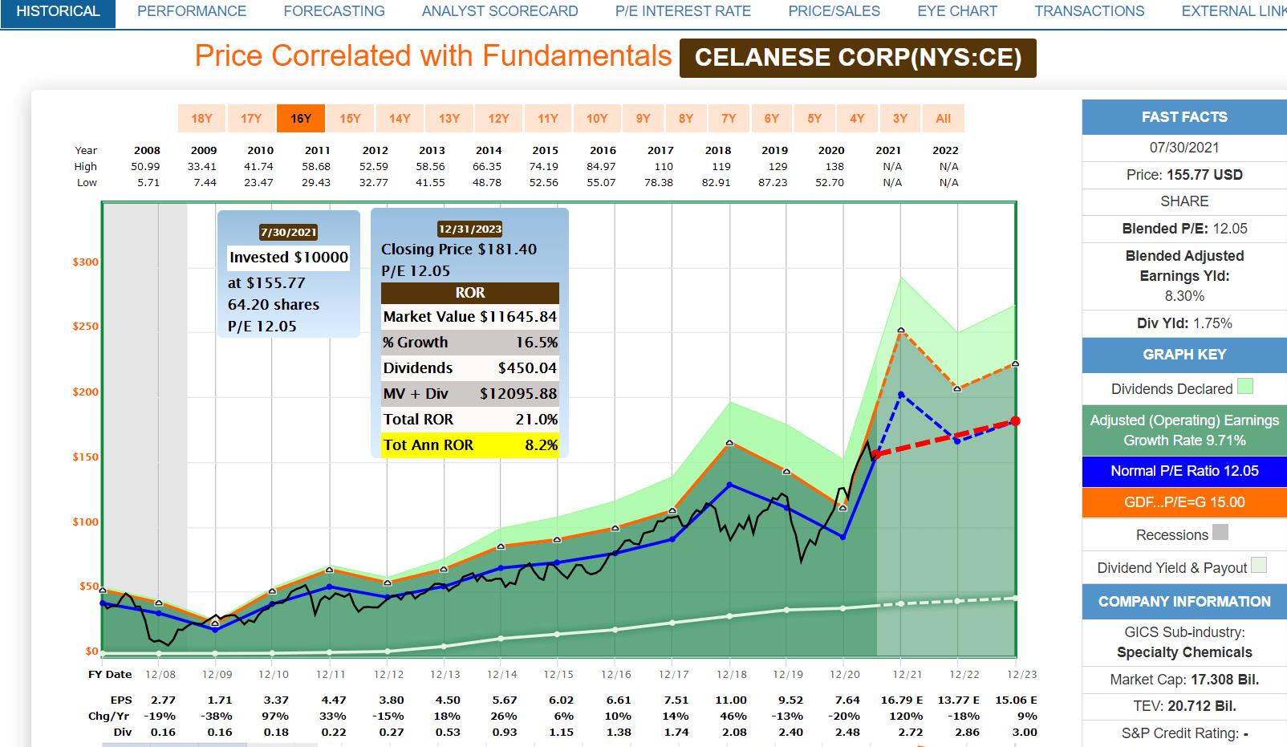Image resolution: width=1287 pixels, height=747 pixels.
Task: Show the 4Y time range
Action: (x=857, y=118)
